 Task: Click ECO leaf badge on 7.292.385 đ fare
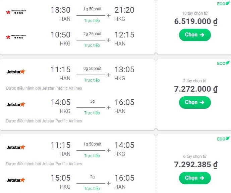click(x=223, y=139)
